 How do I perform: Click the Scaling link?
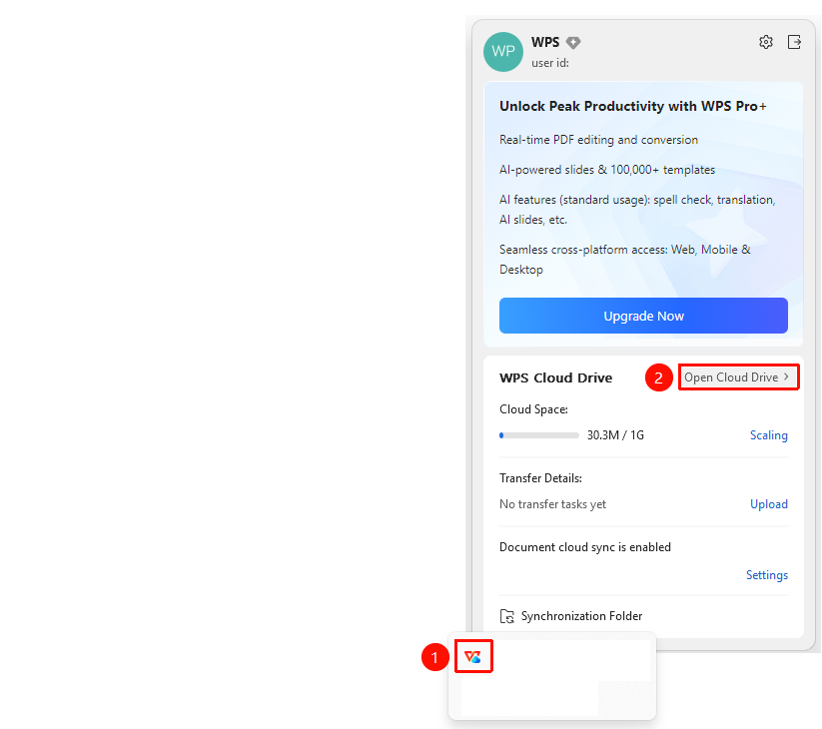click(x=768, y=435)
